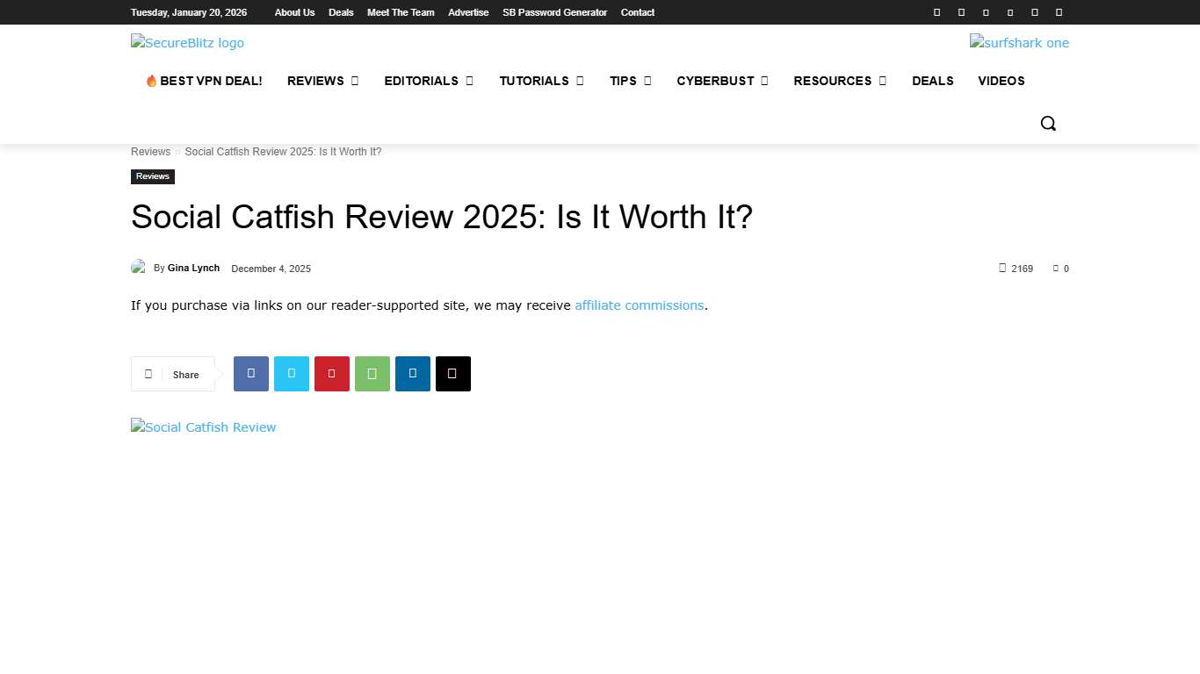Click the surfshark one banner

point(1019,42)
